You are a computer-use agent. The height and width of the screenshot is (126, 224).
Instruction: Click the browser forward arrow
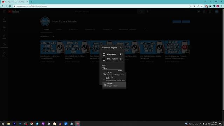pos(6,6)
